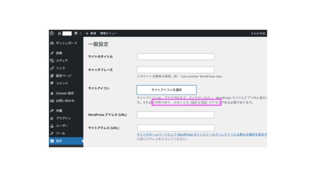
Task: Click the plus icon for new content
Action: pos(87,34)
